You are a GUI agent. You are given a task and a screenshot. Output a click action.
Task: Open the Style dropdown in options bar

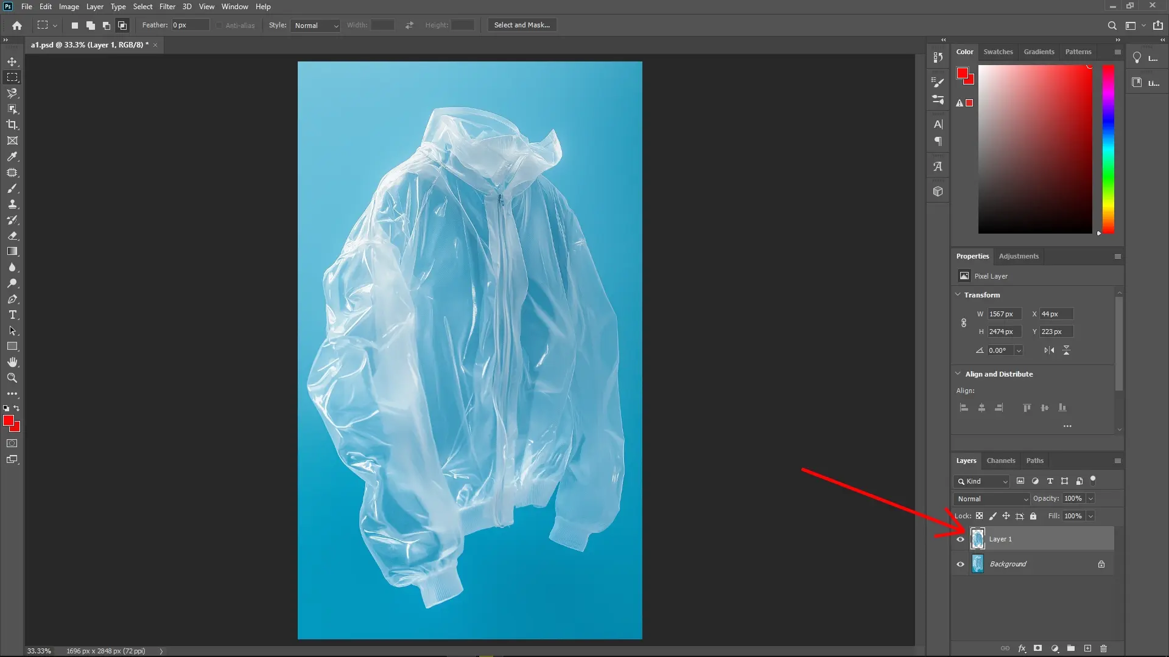click(x=315, y=26)
